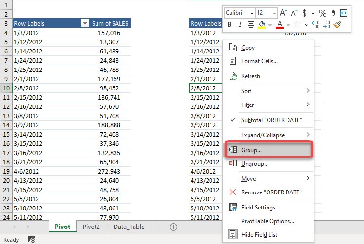
Task: Expand the Sort submenu
Action: tap(268, 91)
